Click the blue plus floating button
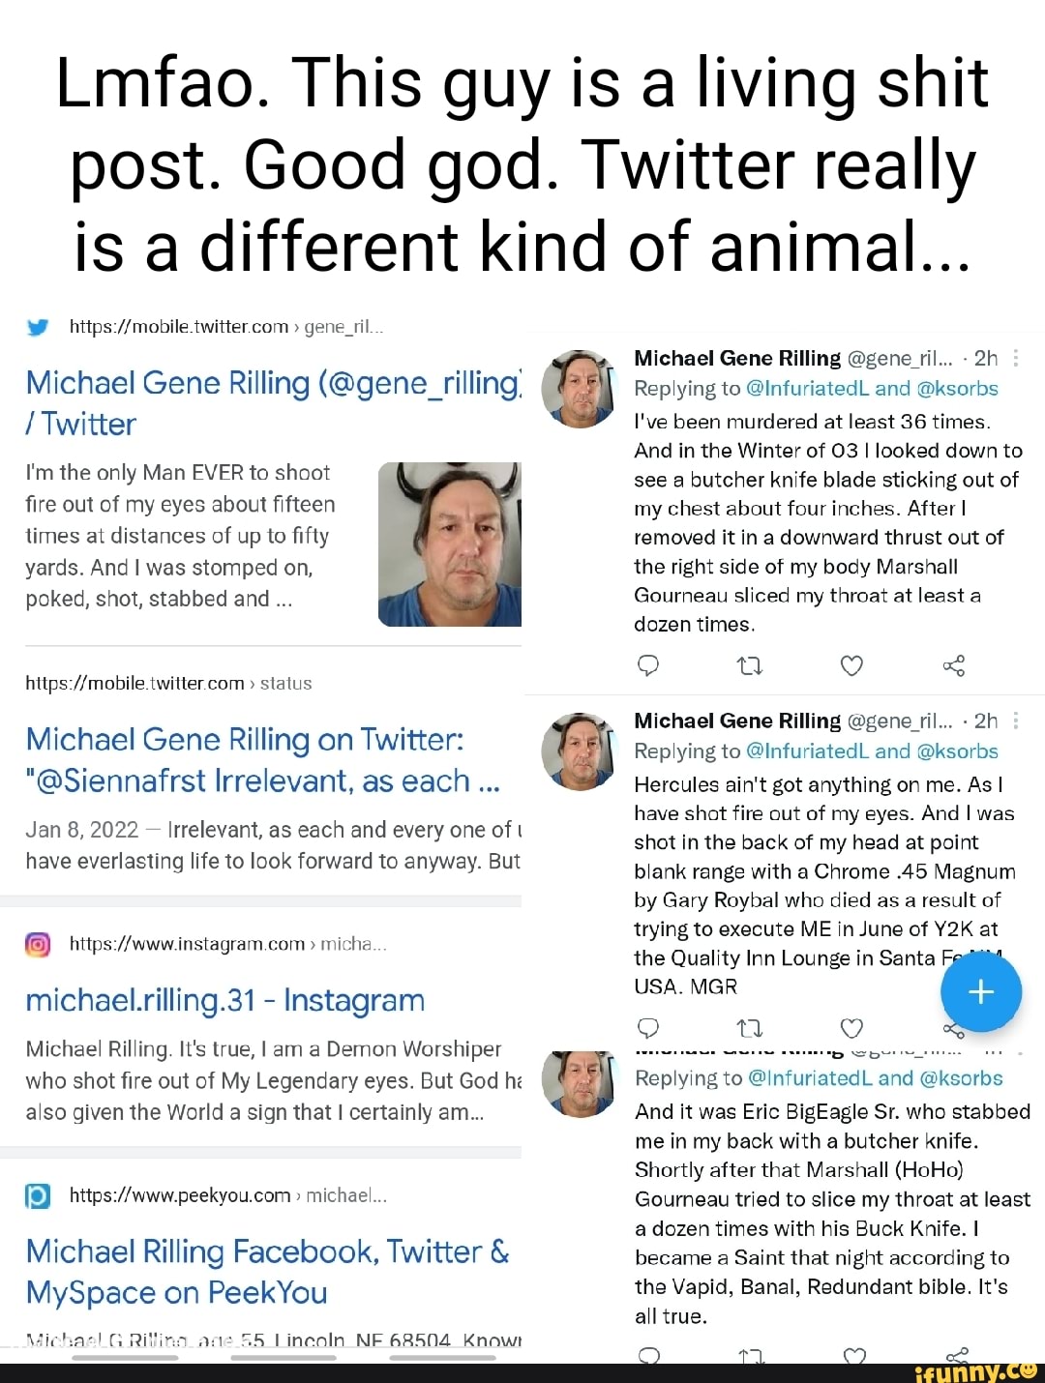Viewport: 1045px width, 1383px height. click(x=981, y=991)
